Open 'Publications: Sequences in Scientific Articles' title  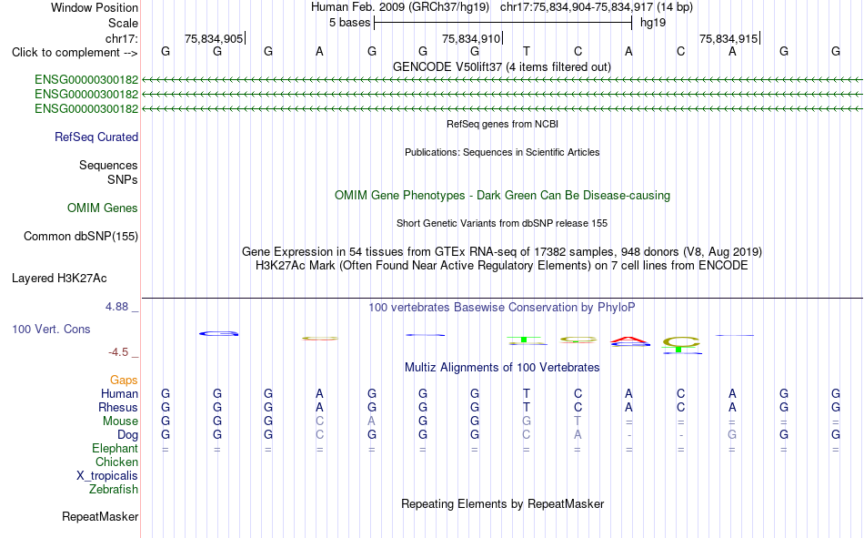pos(502,152)
